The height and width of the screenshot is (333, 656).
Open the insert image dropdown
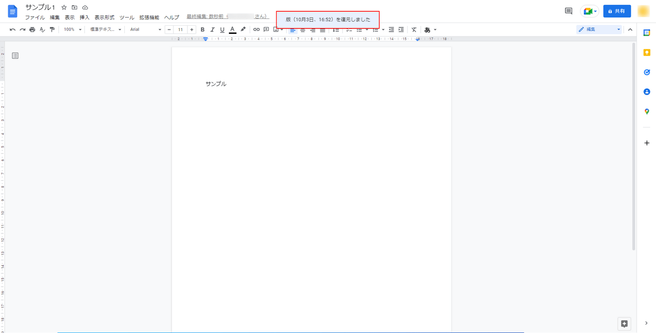(x=278, y=30)
